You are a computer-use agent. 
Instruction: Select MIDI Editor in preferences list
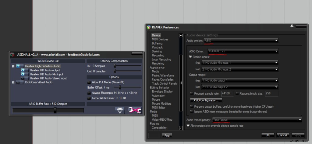click(x=158, y=108)
